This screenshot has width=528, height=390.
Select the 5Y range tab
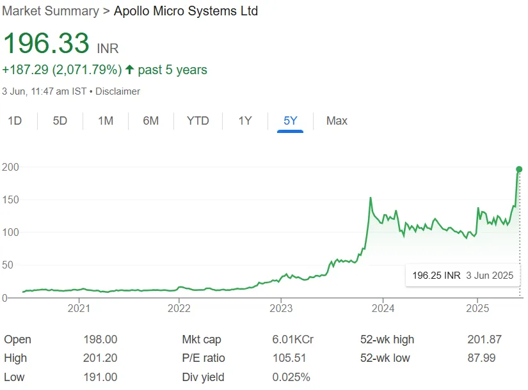(291, 120)
